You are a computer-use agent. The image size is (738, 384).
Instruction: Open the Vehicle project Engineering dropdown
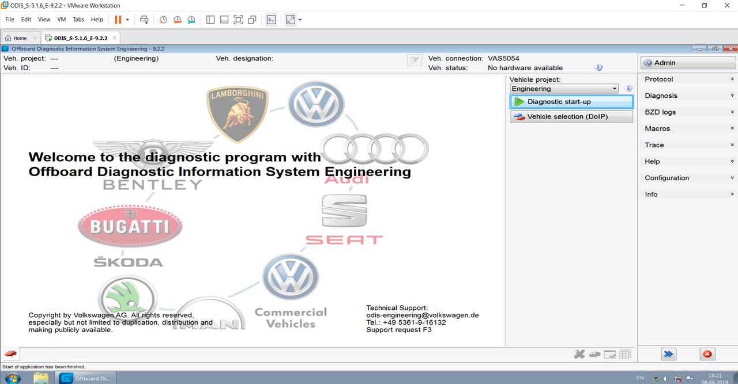tap(615, 89)
